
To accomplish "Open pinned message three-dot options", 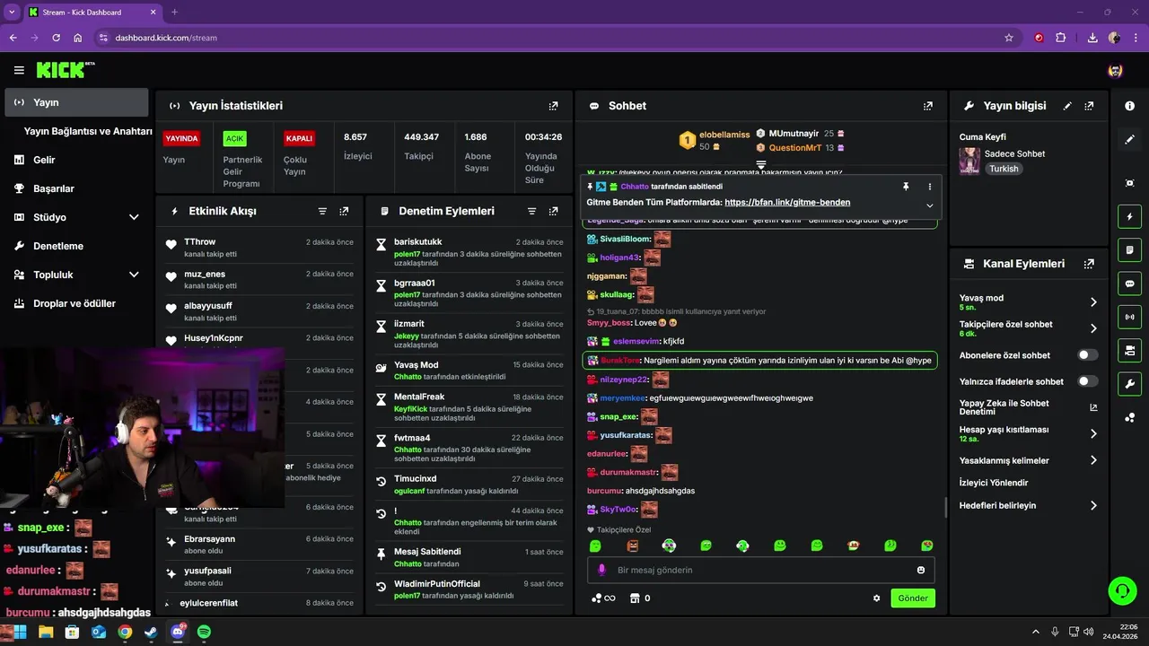I will [x=929, y=187].
